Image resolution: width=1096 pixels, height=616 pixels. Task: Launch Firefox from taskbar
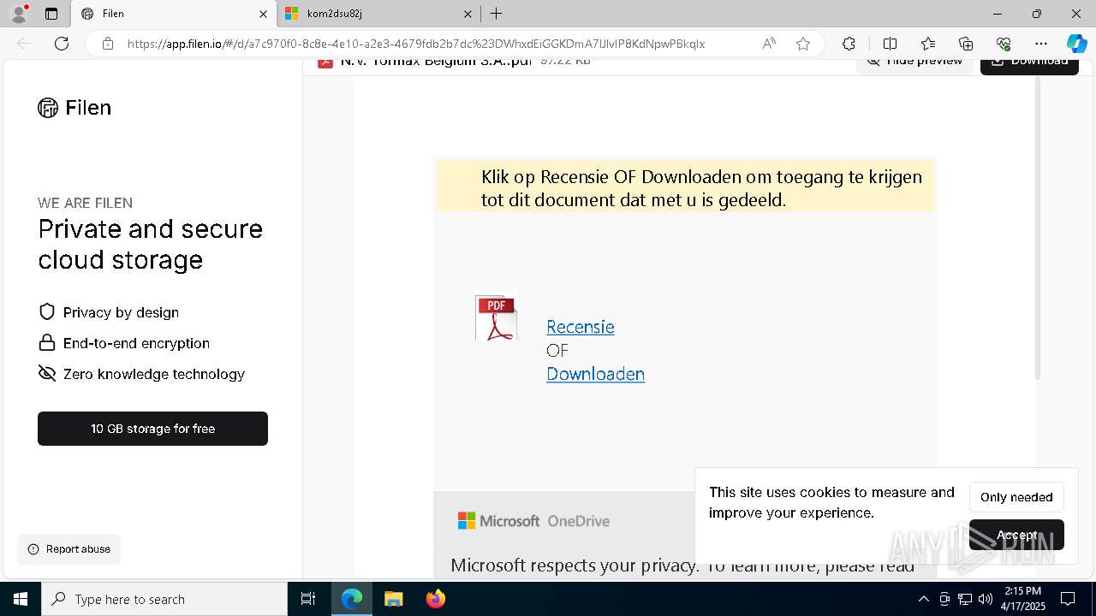tap(435, 599)
